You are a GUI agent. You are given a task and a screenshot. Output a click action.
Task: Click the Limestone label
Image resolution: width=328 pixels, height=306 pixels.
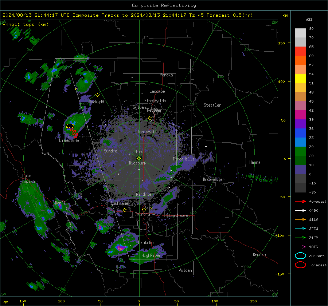tap(69, 140)
